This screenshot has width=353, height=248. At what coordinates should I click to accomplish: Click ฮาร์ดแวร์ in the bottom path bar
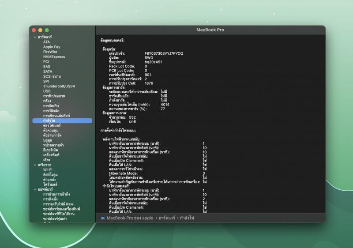pos(167,218)
